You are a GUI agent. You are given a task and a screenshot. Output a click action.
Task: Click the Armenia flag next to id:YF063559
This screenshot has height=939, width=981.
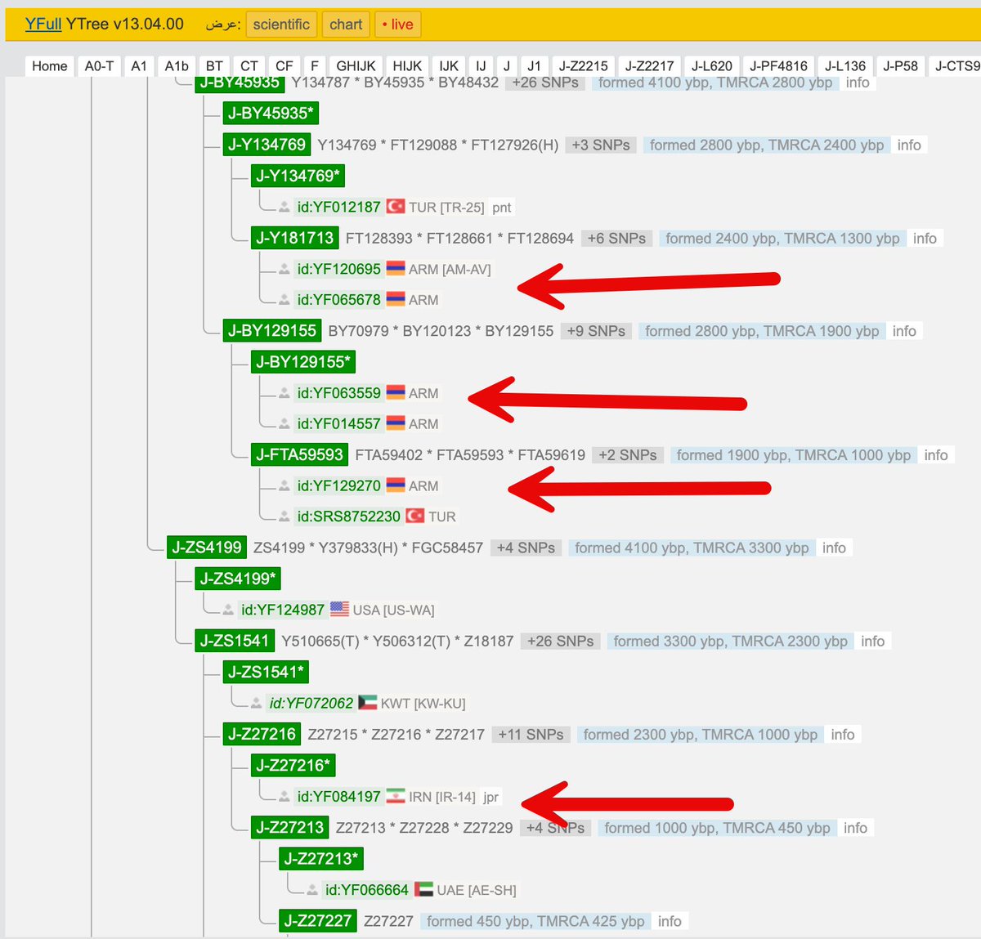coord(396,392)
